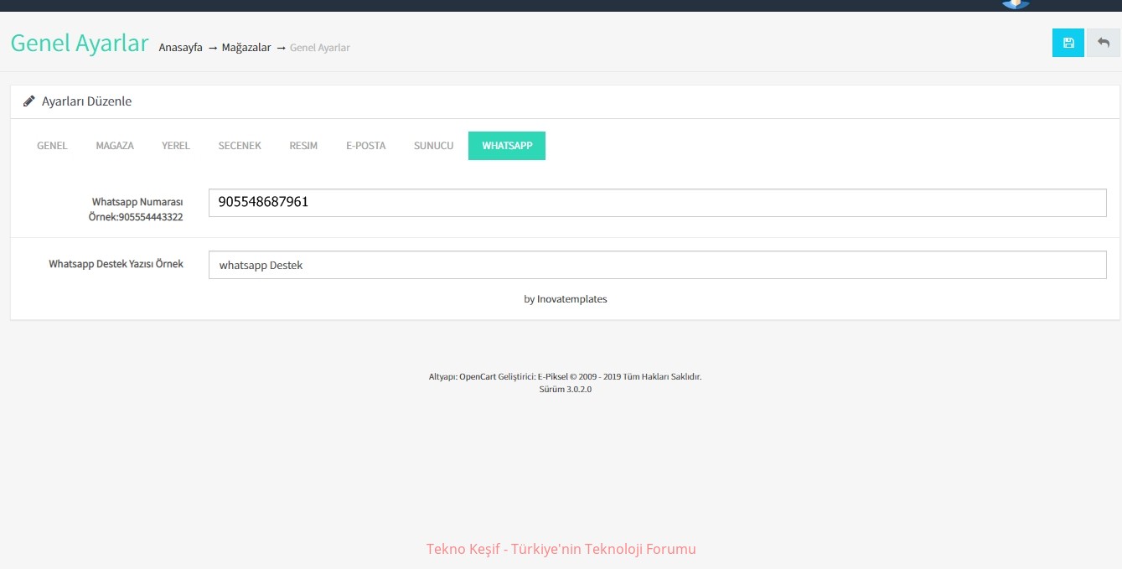Select the active WHATSAPP tab

tap(507, 146)
